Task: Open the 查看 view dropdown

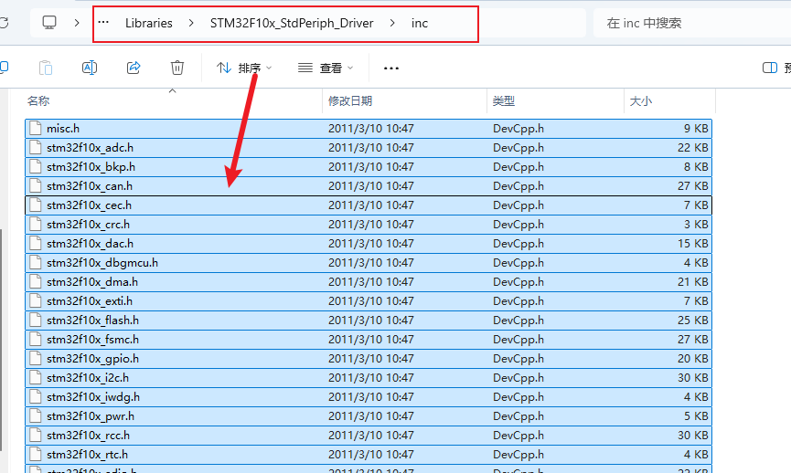Action: click(326, 68)
